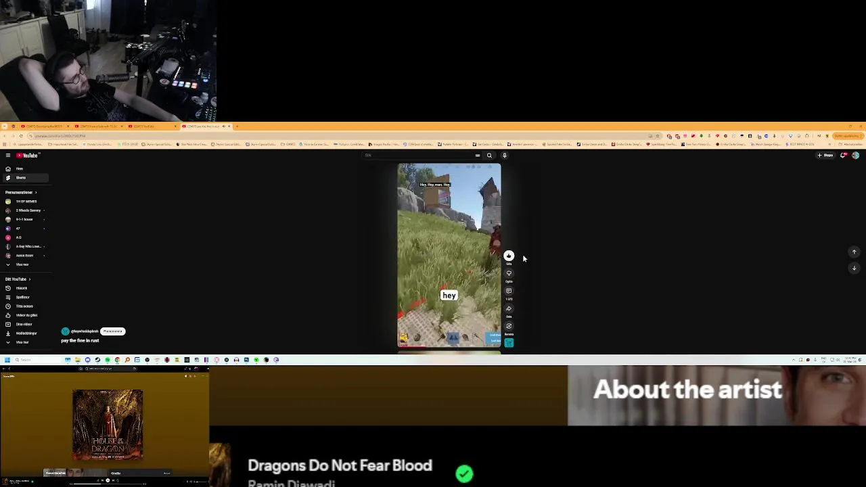This screenshot has height=487, width=866.
Task: Click the Remix icon on the Short
Action: tap(509, 326)
